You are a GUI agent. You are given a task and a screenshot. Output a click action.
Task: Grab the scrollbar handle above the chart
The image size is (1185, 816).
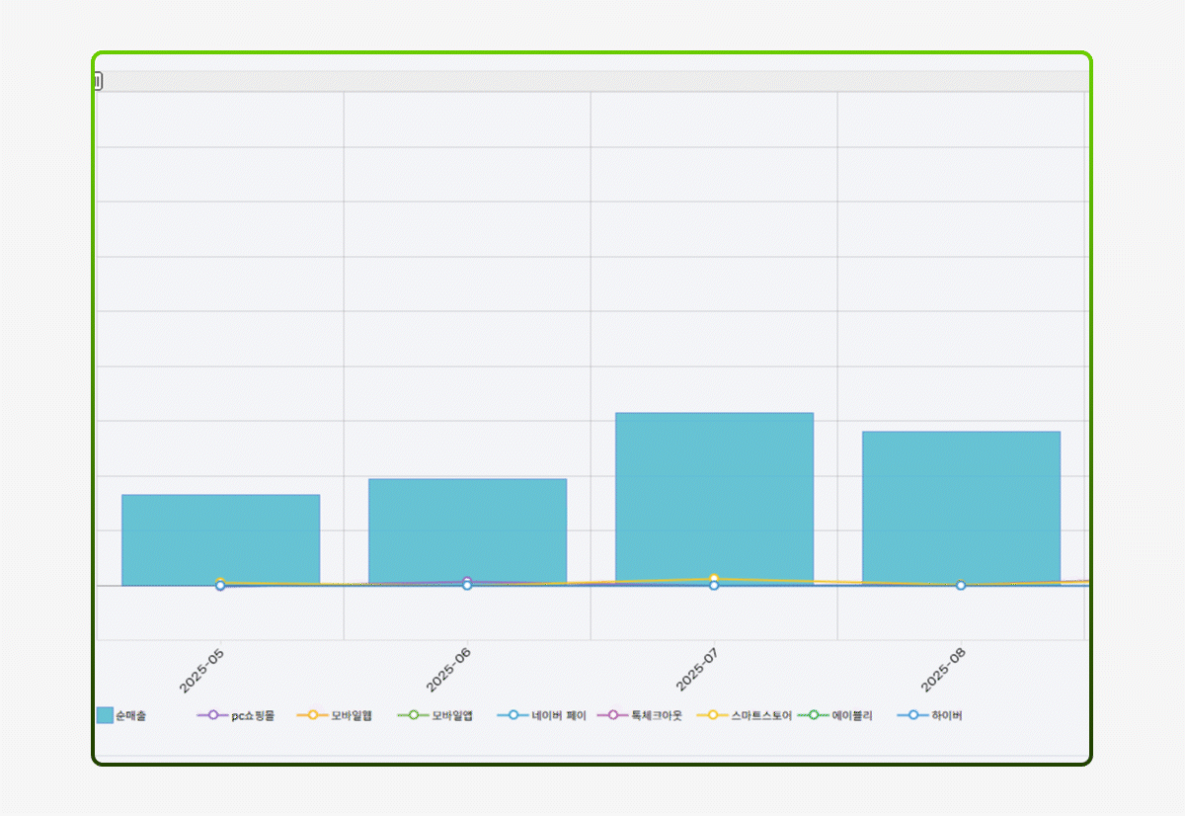tap(98, 81)
